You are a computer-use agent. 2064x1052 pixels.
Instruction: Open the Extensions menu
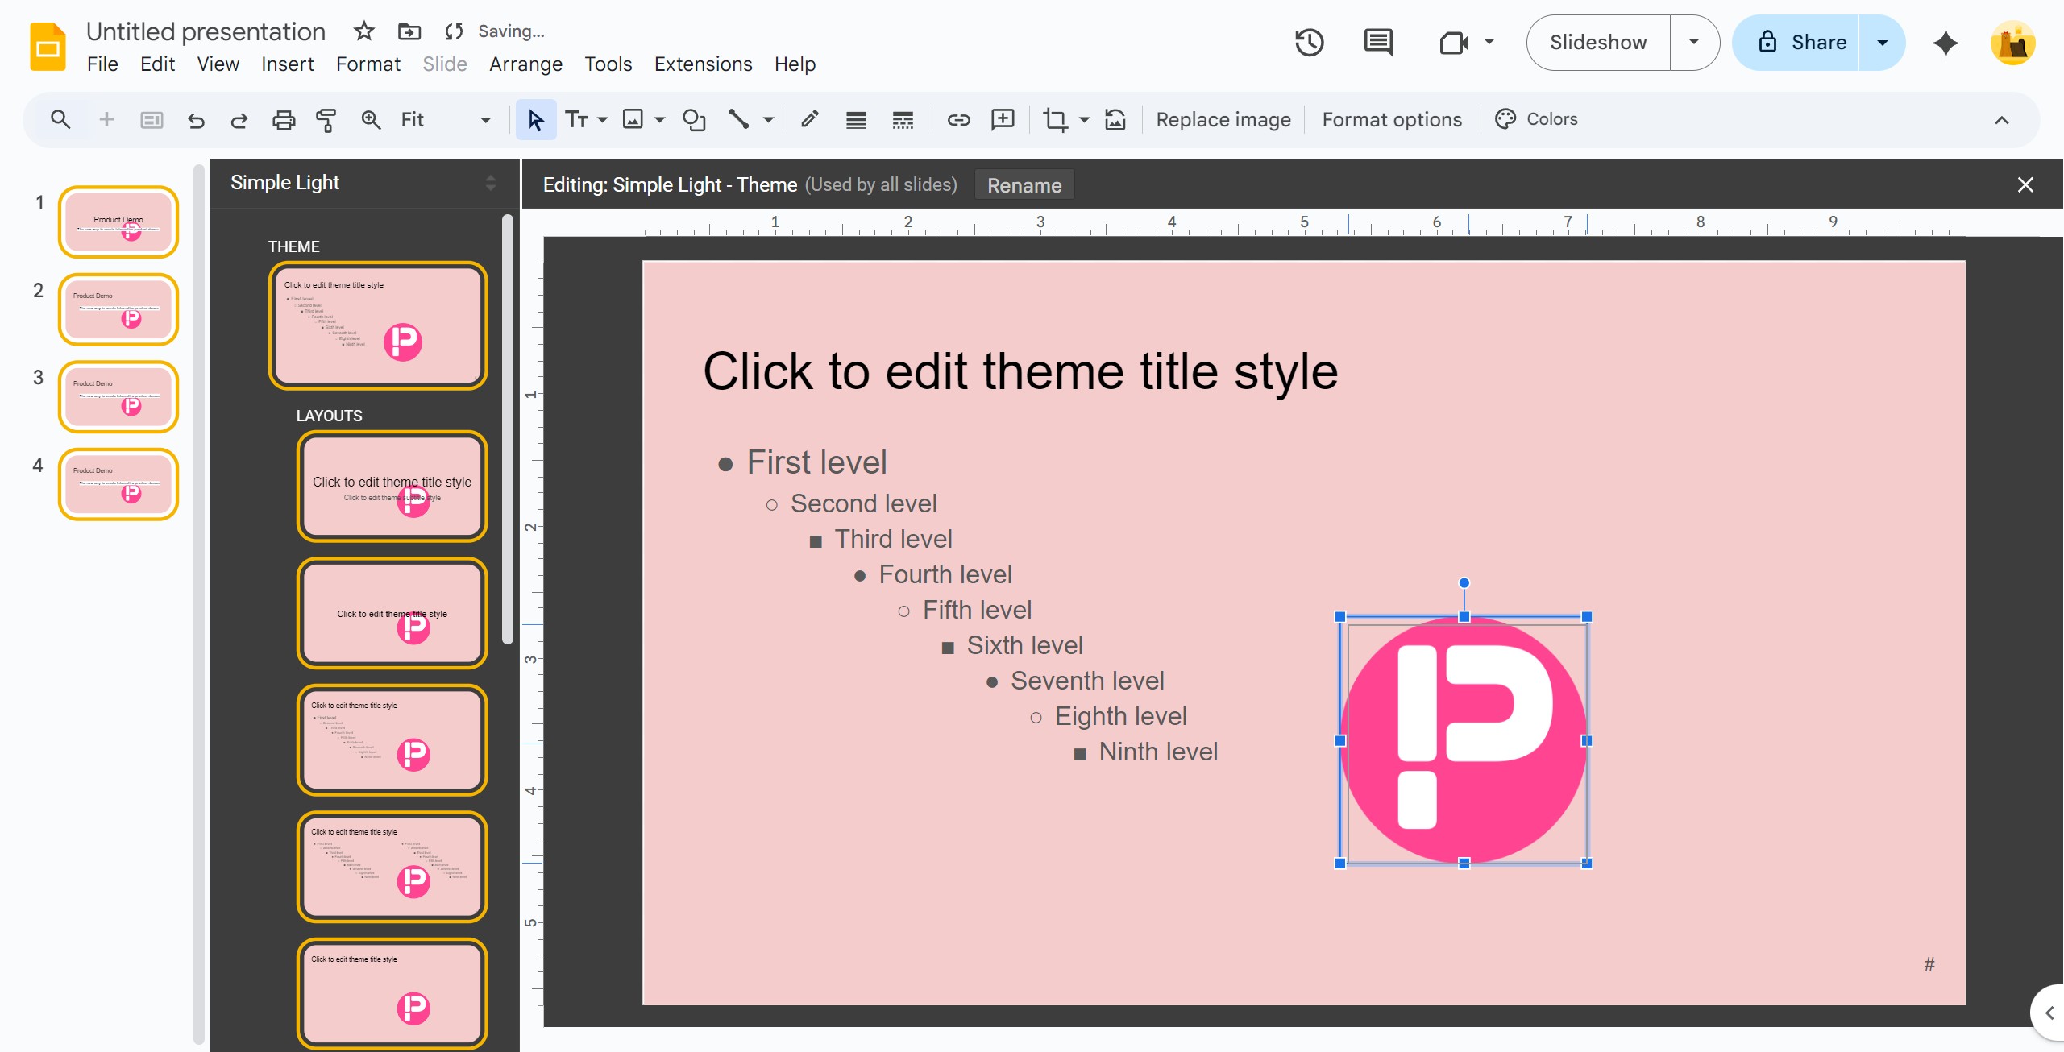pyautogui.click(x=703, y=64)
